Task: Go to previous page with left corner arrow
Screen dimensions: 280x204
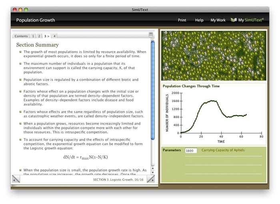Action: pyautogui.click(x=16, y=179)
